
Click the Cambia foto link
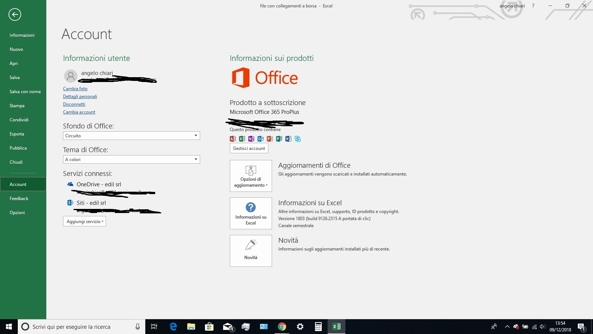click(x=75, y=89)
